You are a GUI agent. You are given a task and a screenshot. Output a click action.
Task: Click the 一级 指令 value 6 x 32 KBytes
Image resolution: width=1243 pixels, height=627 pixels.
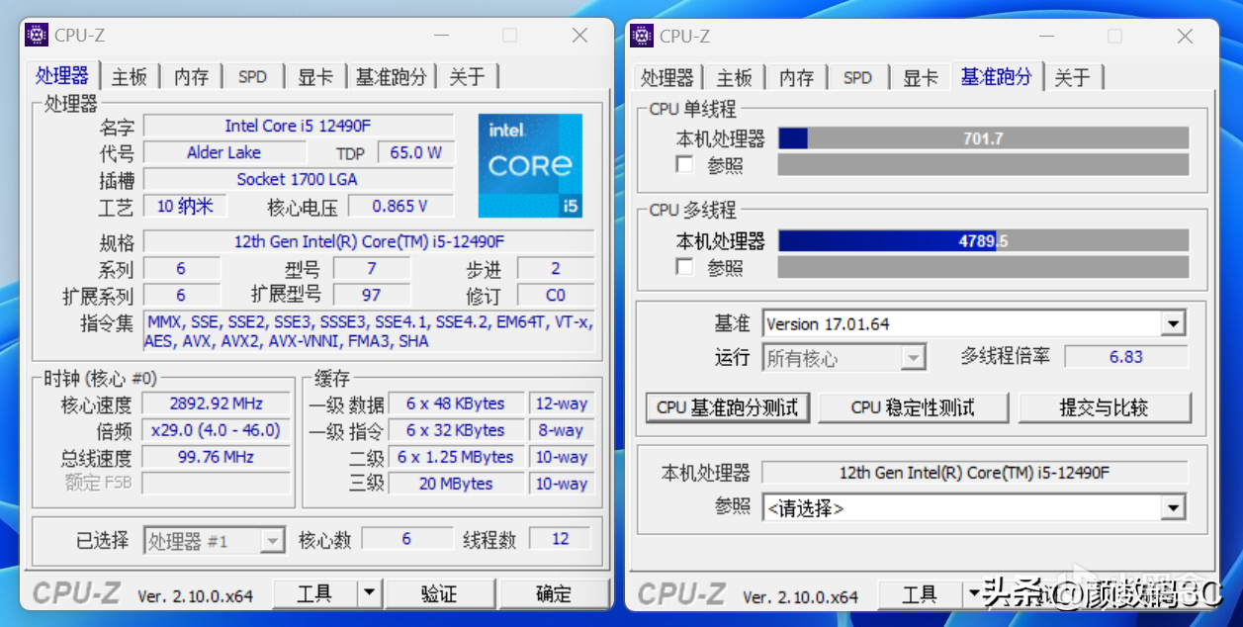coord(456,430)
